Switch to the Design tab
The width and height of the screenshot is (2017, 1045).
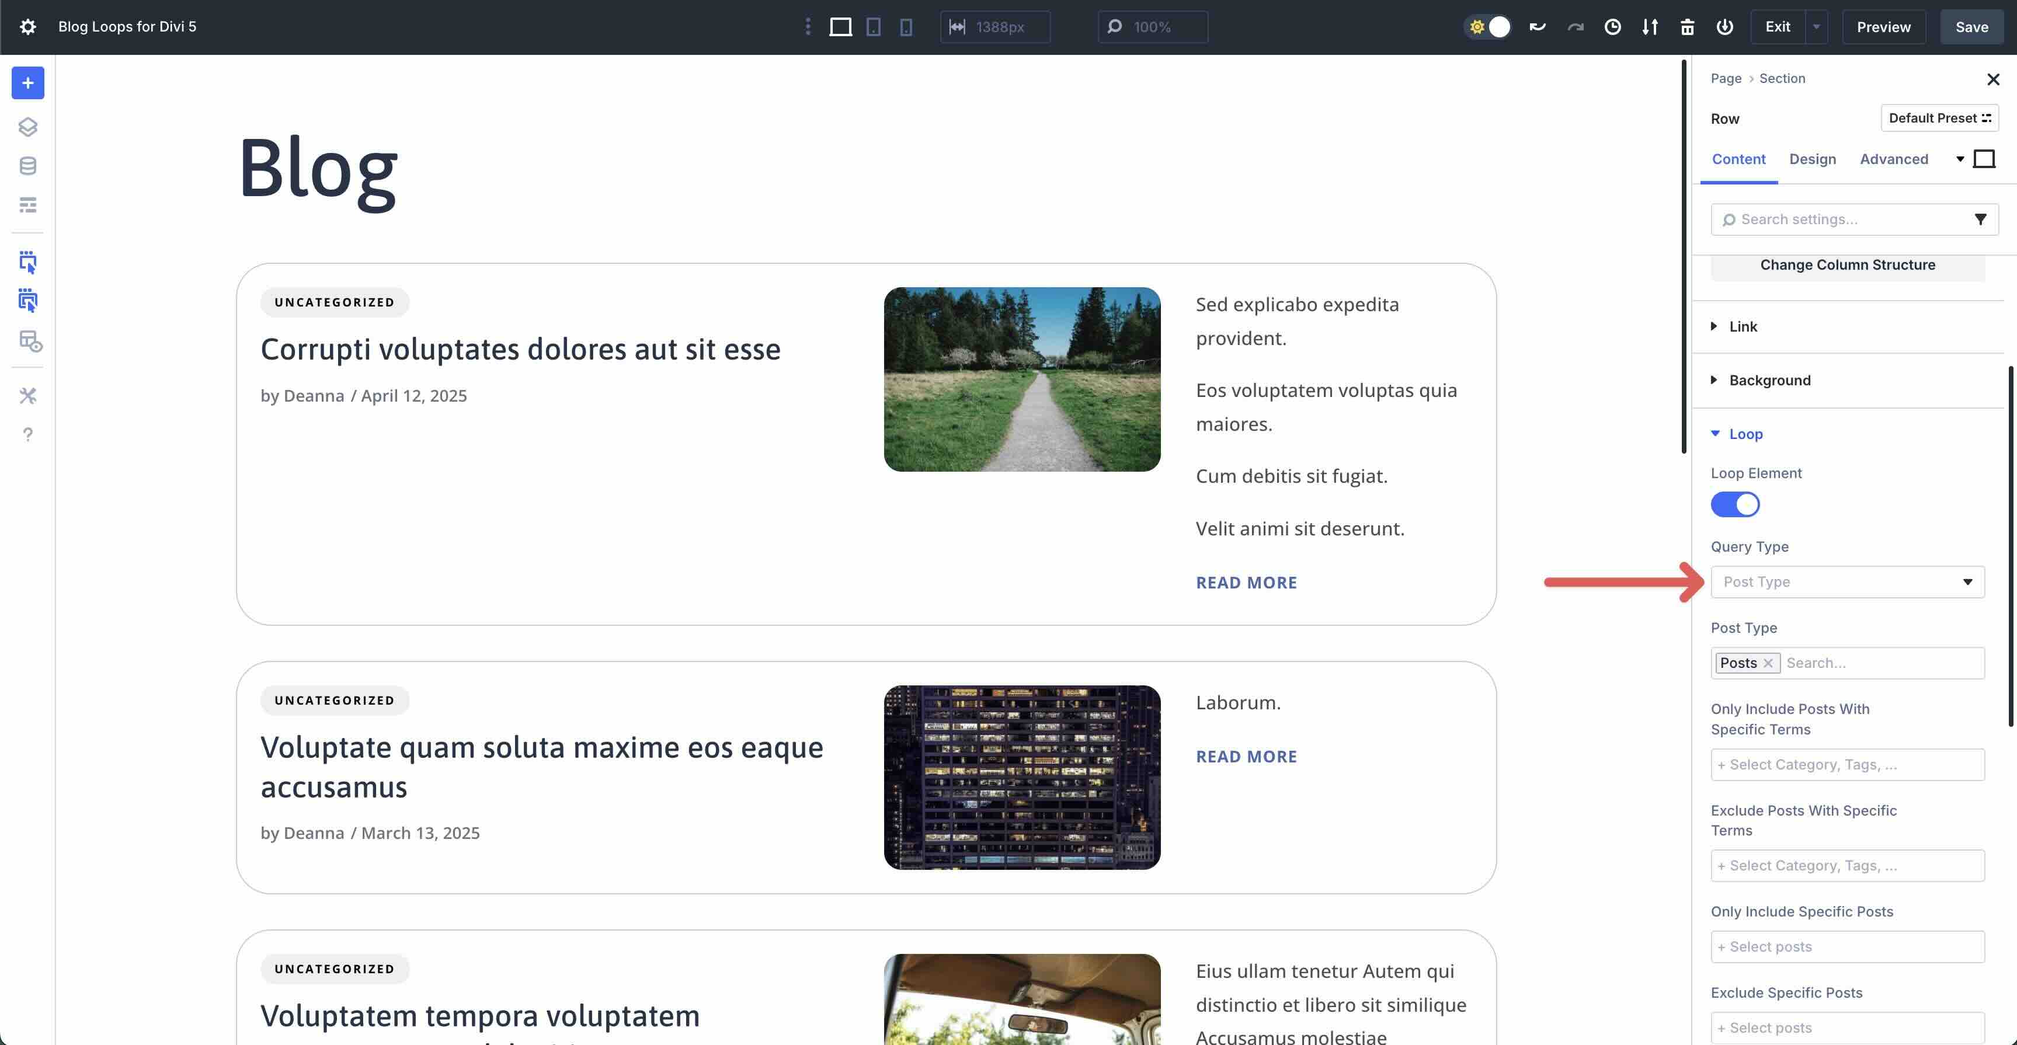point(1812,159)
